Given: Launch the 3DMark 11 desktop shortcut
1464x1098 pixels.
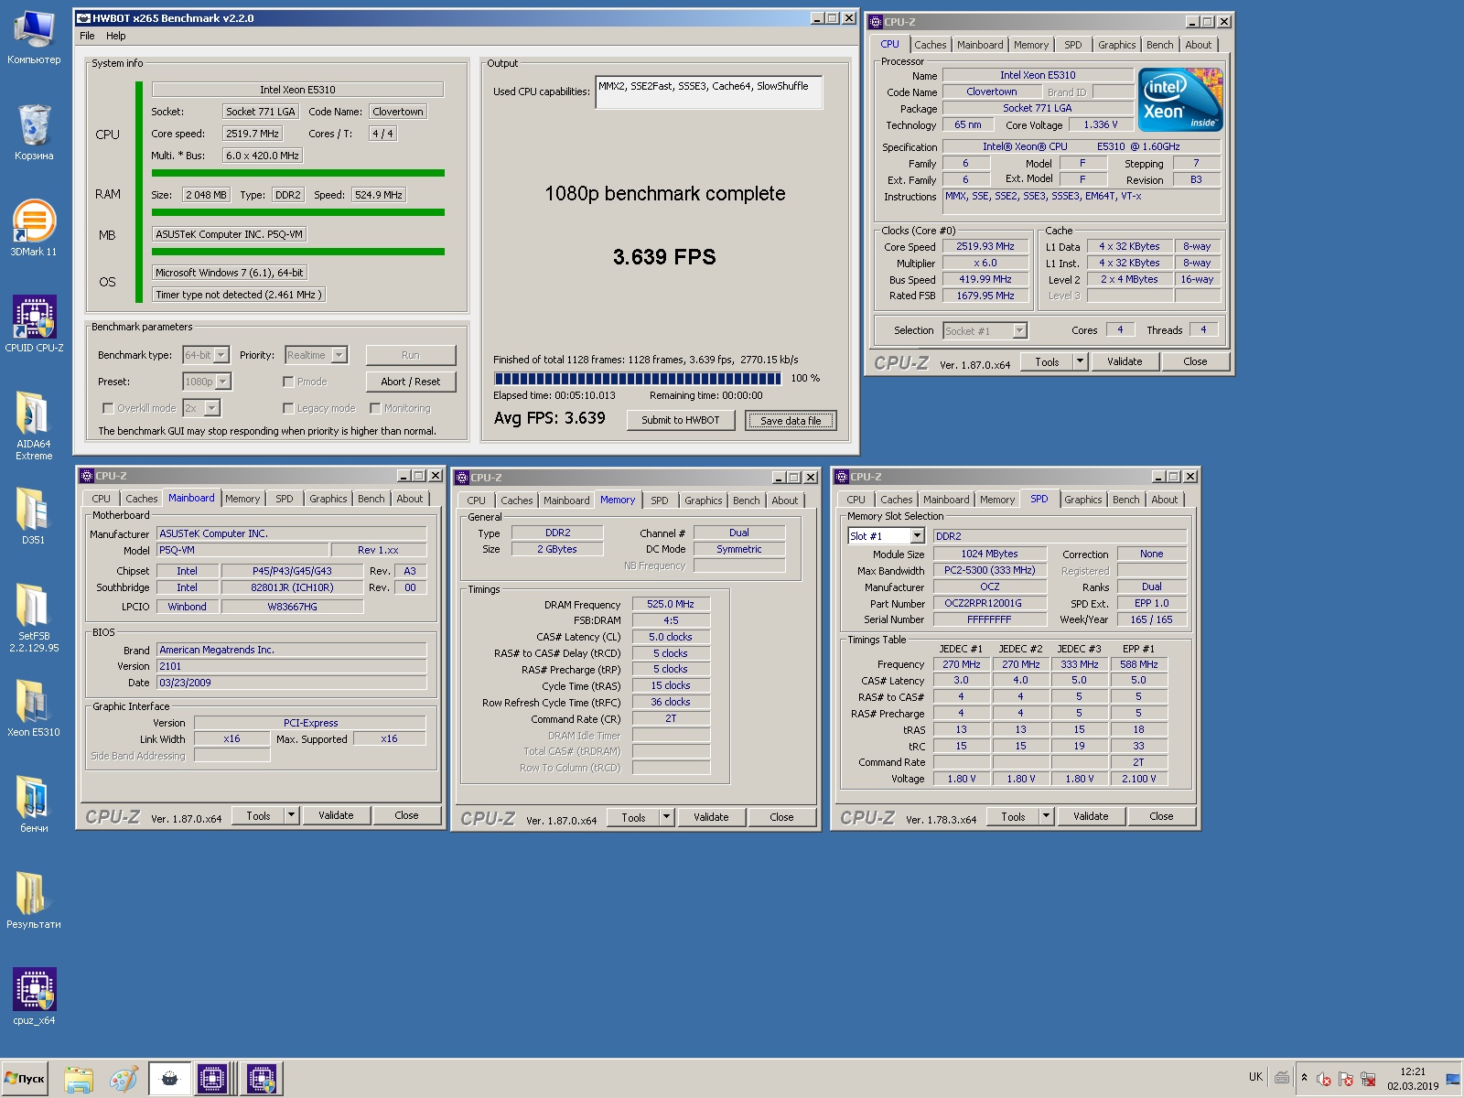Looking at the screenshot, I should [x=34, y=229].
